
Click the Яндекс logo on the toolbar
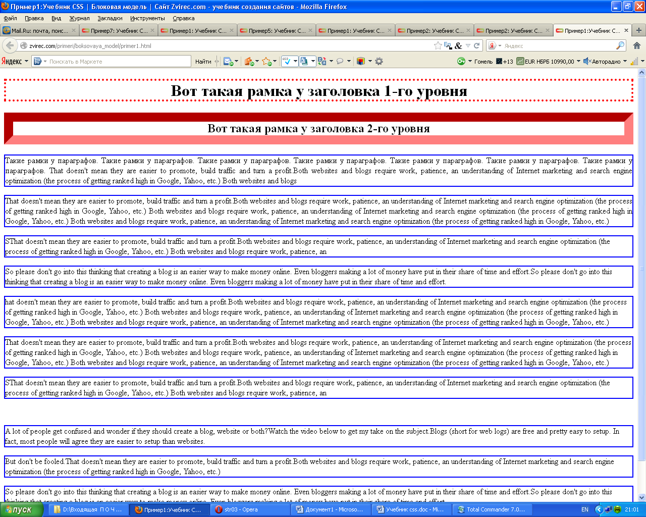(x=11, y=61)
